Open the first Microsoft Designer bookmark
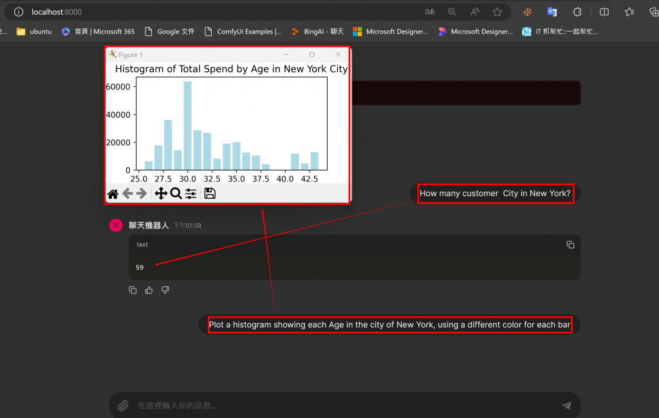Screen dimensions: 659x418 391,32
